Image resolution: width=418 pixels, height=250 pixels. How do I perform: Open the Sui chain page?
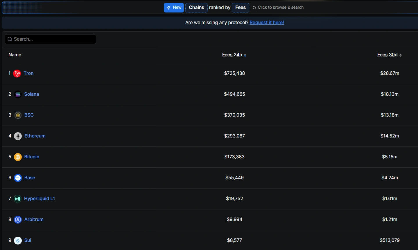point(28,240)
